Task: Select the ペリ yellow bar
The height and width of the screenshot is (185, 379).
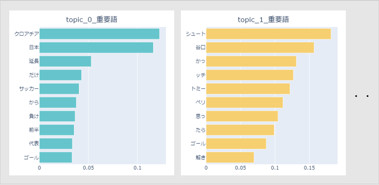Action: (x=244, y=102)
